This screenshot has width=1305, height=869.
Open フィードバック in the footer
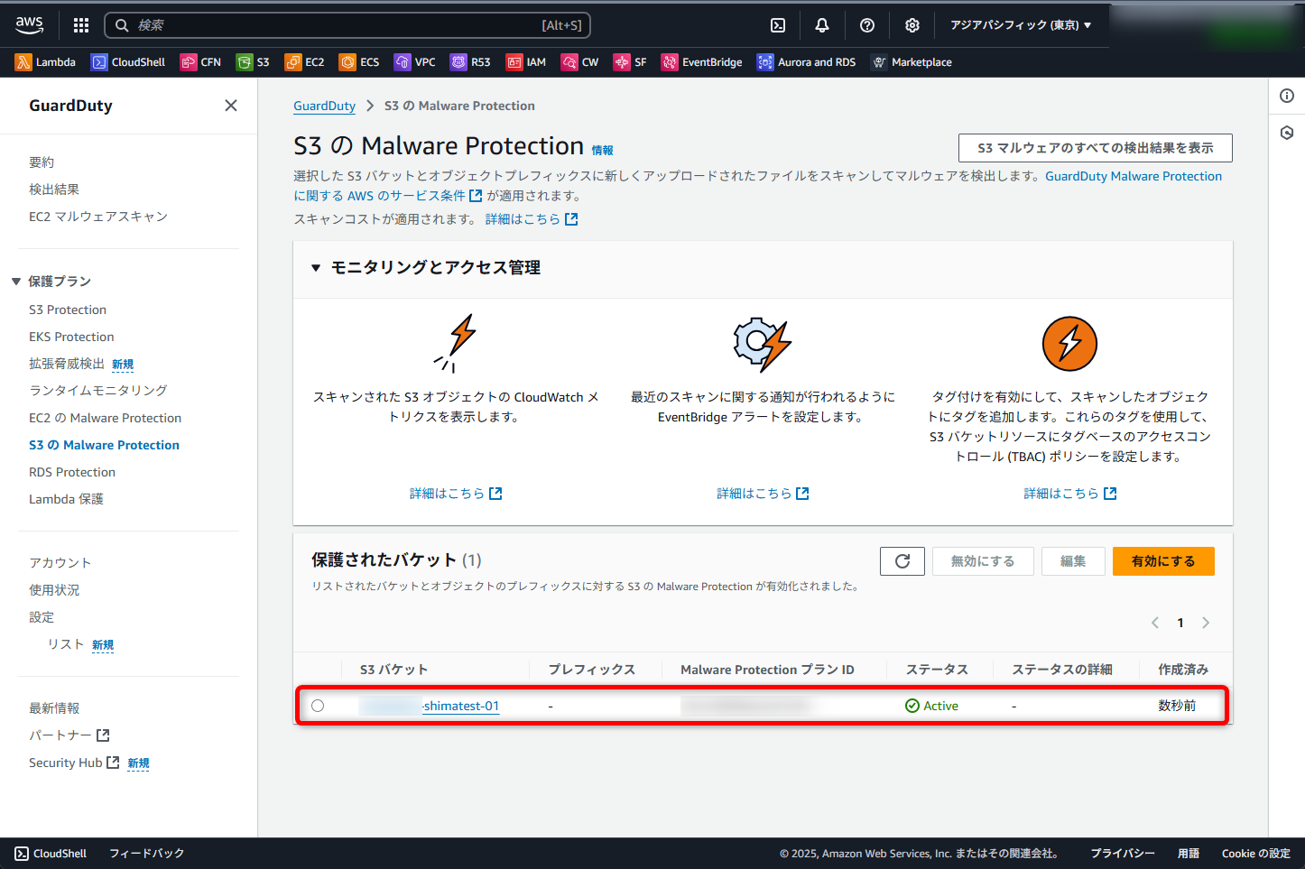[146, 854]
